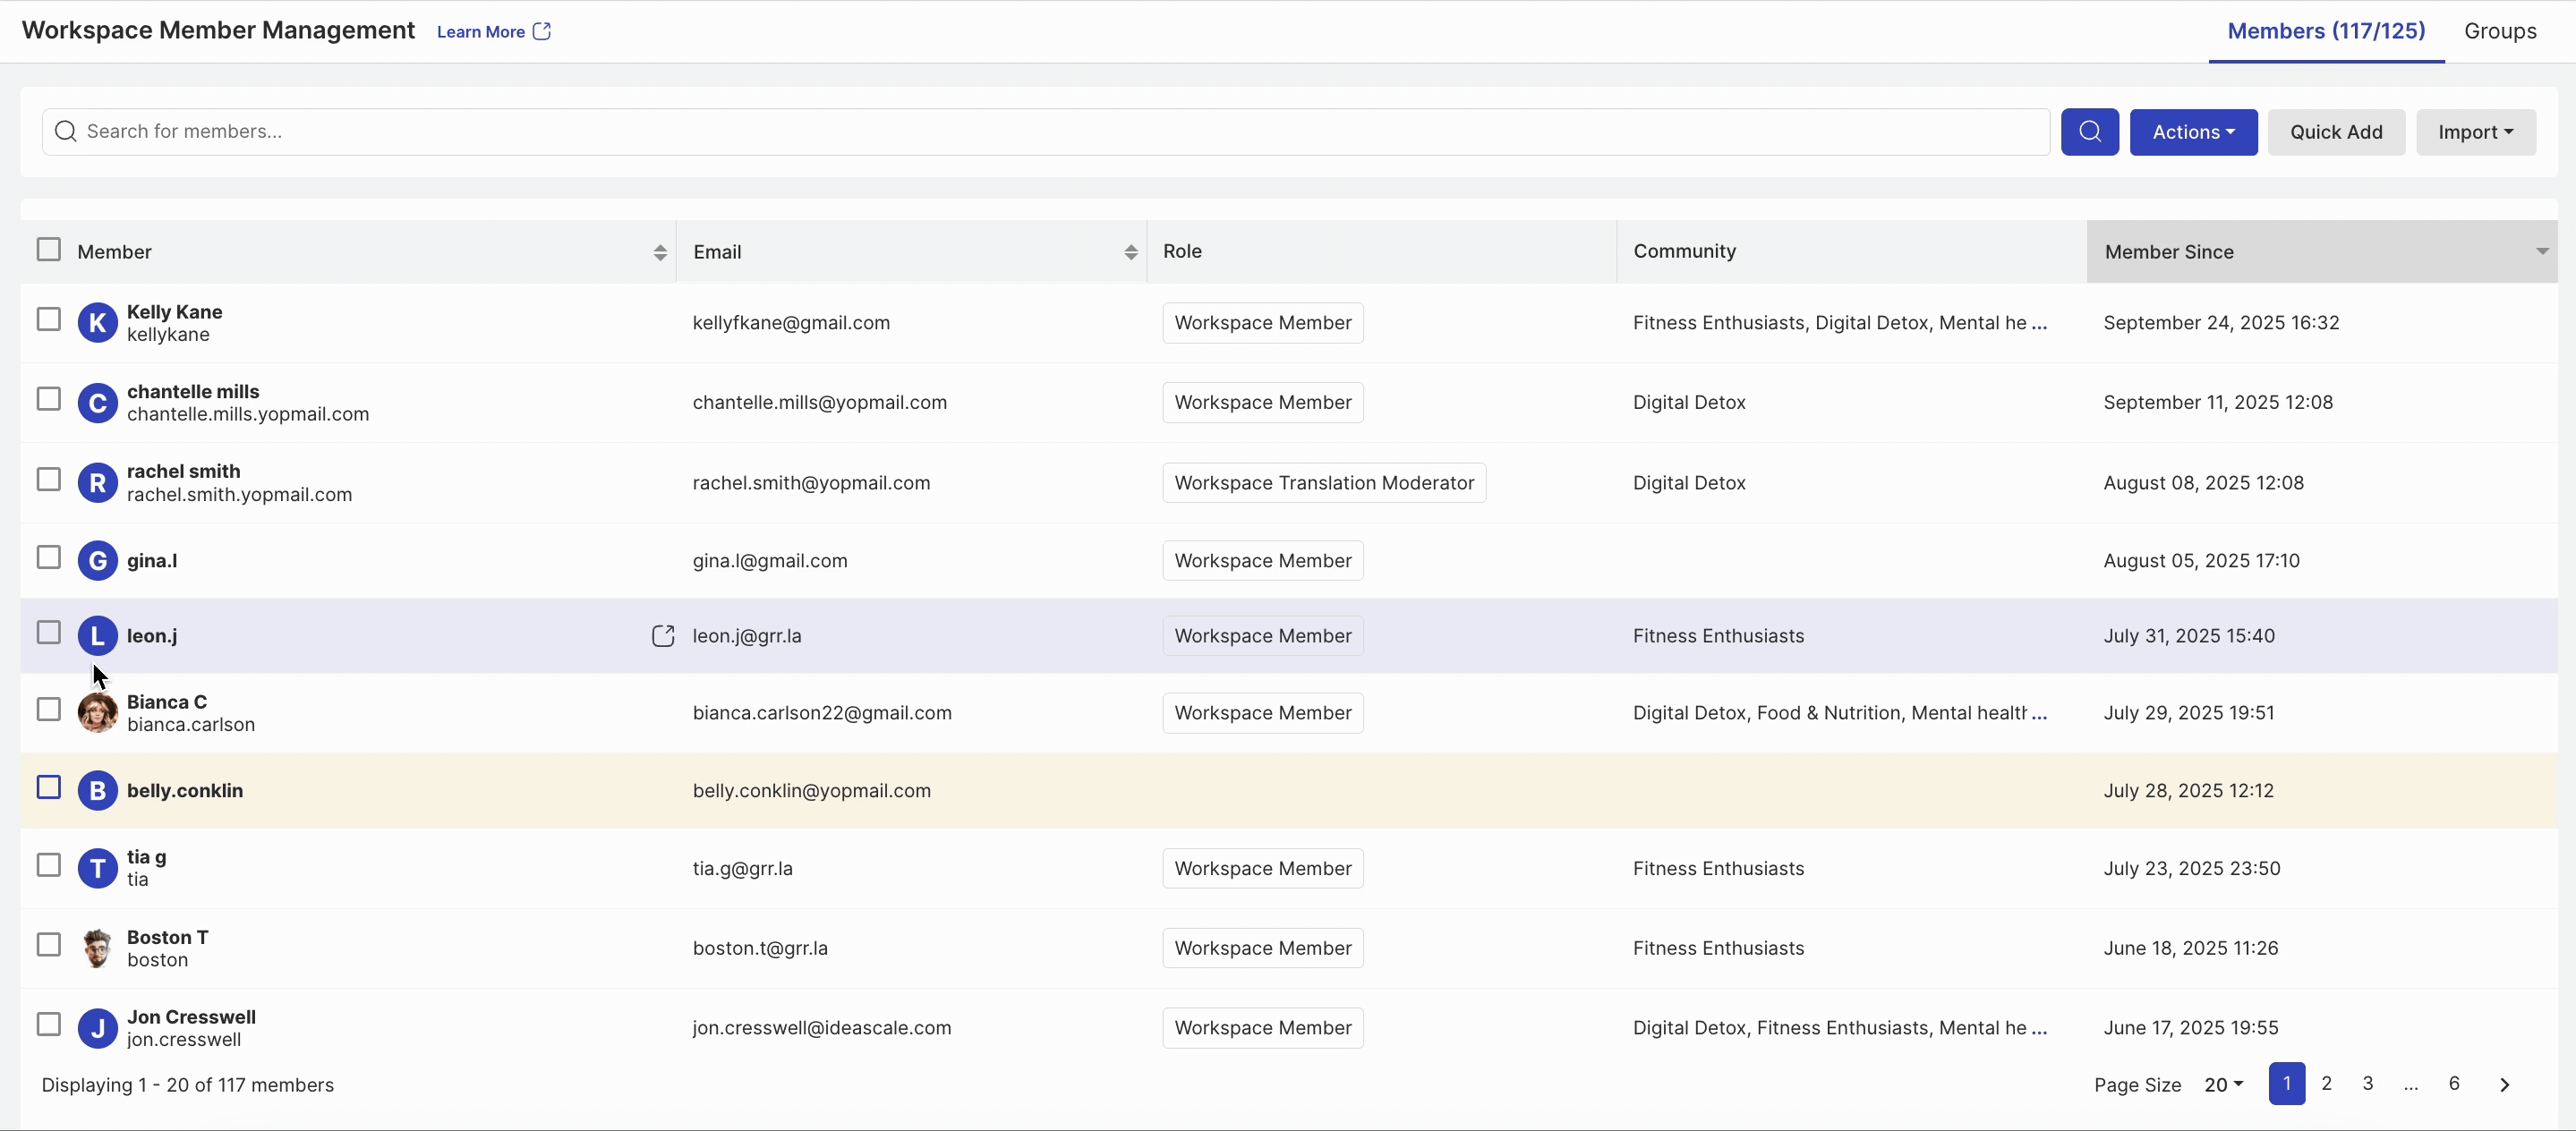Open leon.j profile external link icon
This screenshot has width=2576, height=1131.
click(662, 636)
